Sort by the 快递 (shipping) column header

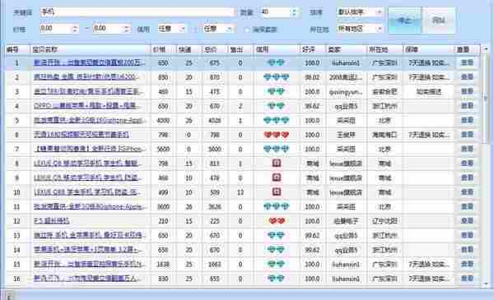click(x=189, y=49)
